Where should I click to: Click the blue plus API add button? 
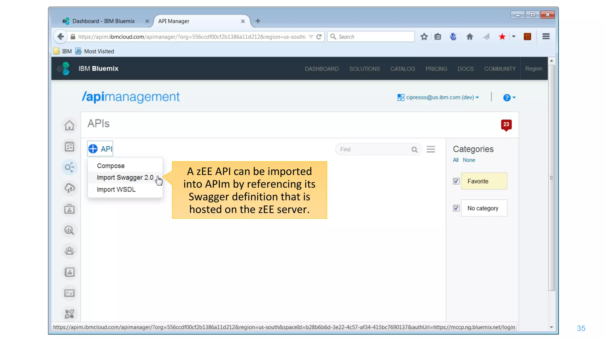(x=100, y=149)
